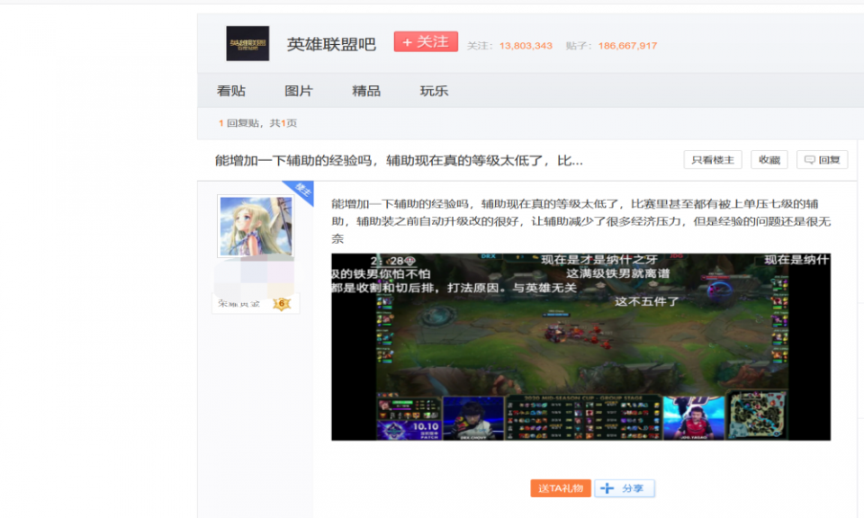Open the game screenshot image in post
Screen dimensions: 864x518
pos(580,347)
